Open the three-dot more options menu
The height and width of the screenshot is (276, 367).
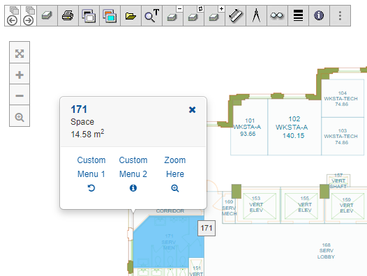pyautogui.click(x=340, y=15)
